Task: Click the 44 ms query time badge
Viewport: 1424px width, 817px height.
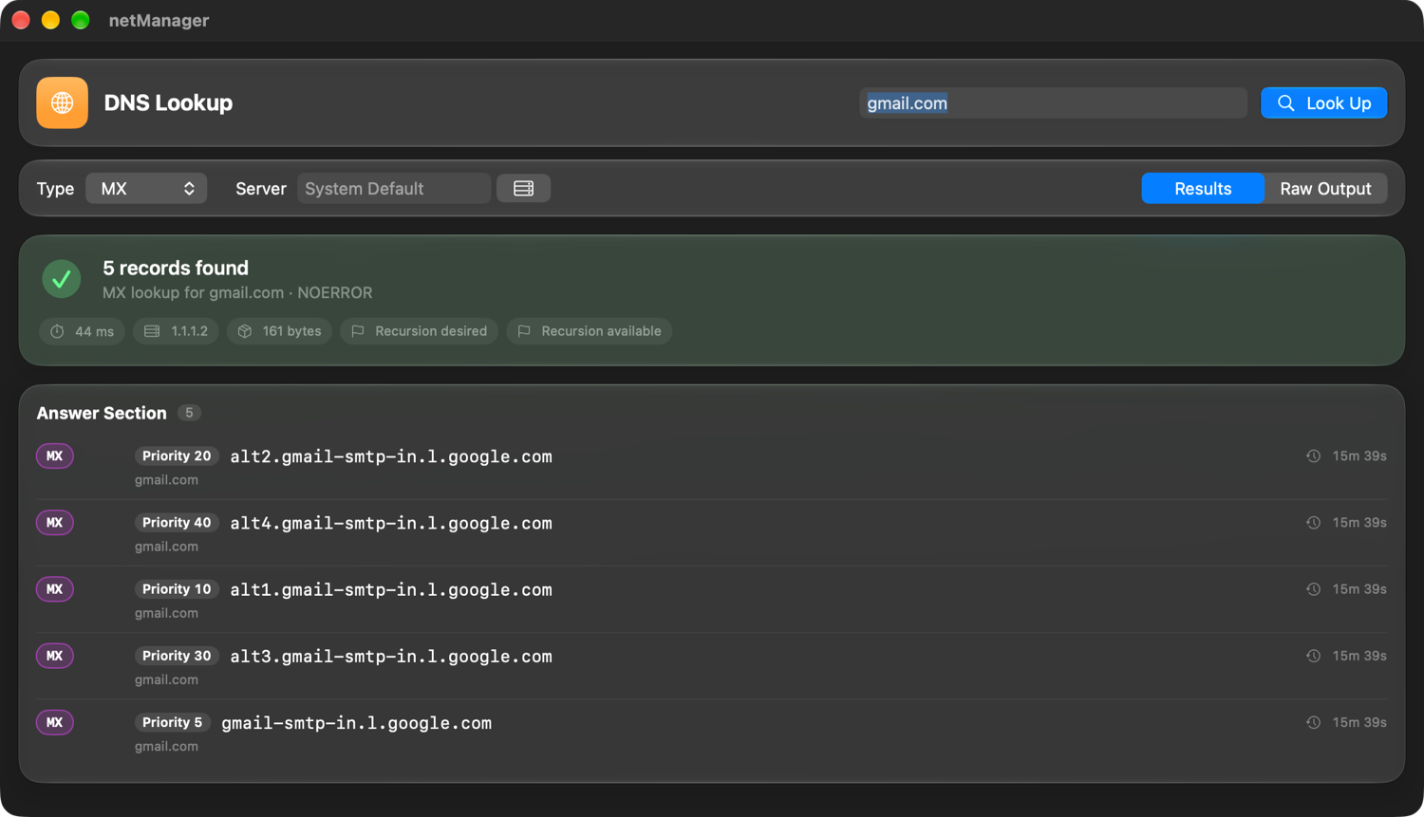Action: [x=83, y=331]
